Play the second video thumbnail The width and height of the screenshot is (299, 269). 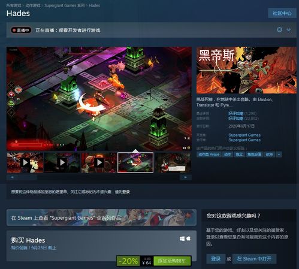[x=62, y=162]
